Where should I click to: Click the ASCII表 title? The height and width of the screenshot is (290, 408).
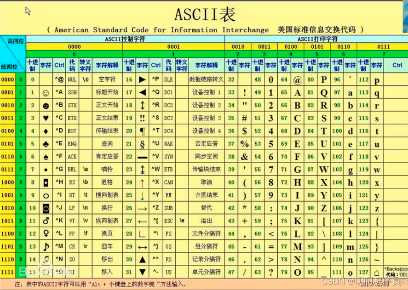(205, 14)
